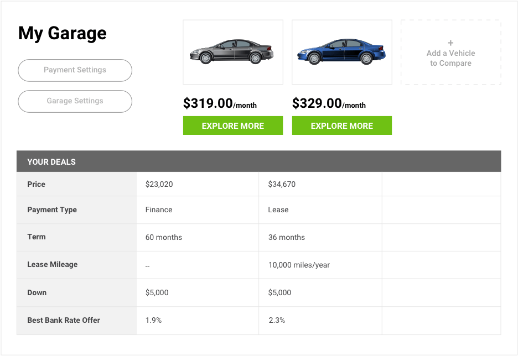Click the My Garage heading
Image resolution: width=518 pixels, height=356 pixels.
pos(62,33)
